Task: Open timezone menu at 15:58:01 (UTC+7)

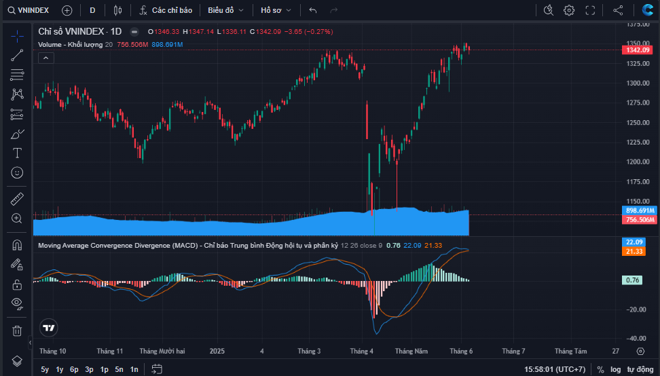Action: tap(555, 369)
